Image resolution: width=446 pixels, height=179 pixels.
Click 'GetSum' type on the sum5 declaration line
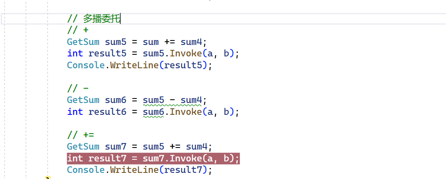pos(83,42)
